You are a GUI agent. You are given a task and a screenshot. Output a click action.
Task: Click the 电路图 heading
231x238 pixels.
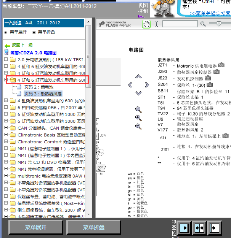click(136, 50)
